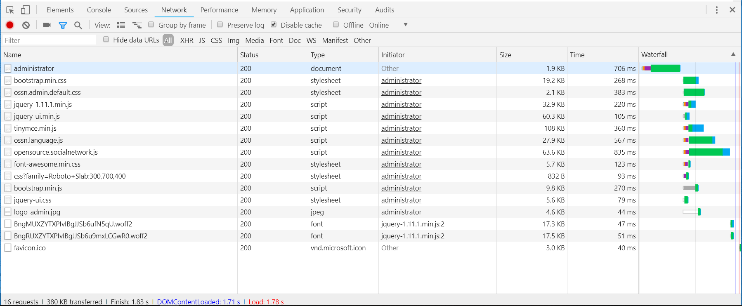Uncheck the Disable cache checkbox
Viewport: 742px width, 306px height.
274,25
